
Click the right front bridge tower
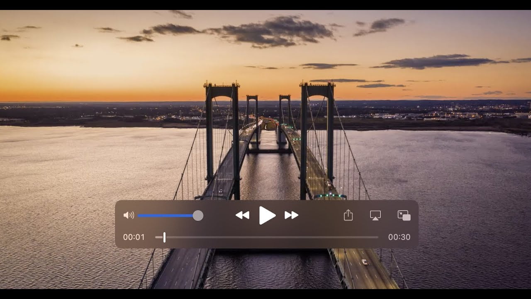[318, 125]
